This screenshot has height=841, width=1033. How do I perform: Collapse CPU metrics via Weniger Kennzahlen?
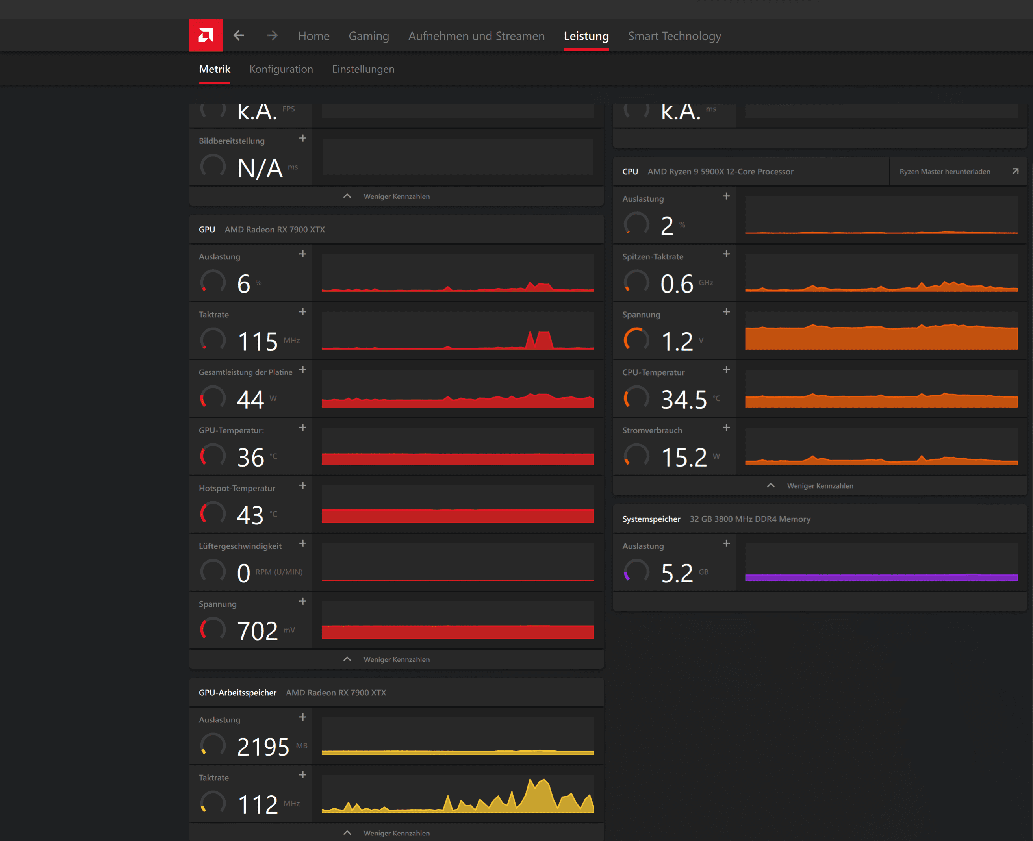[820, 485]
